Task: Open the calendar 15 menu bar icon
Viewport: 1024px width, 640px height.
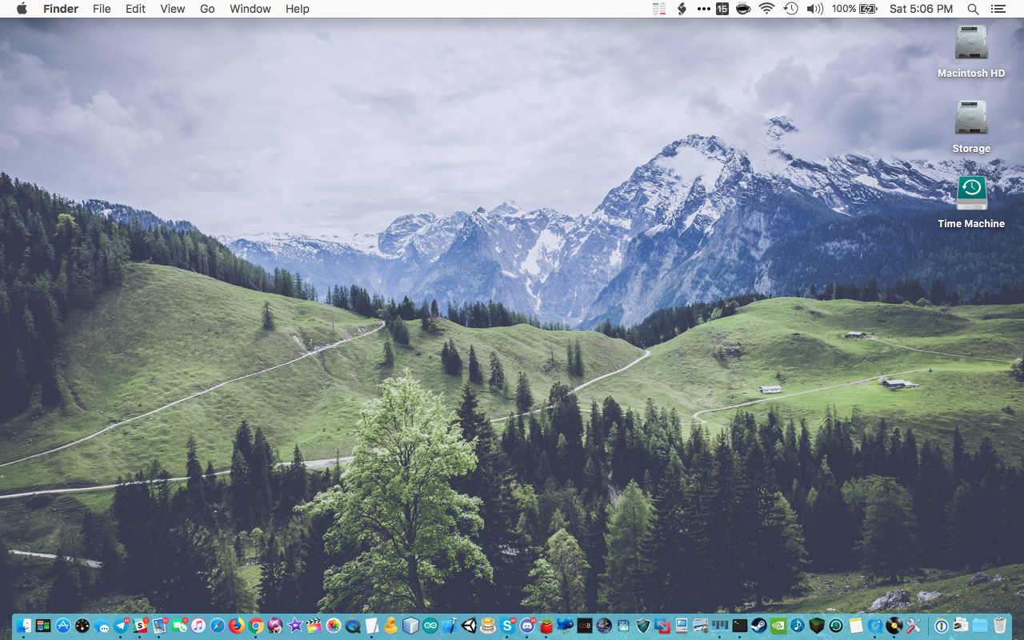Action: click(x=722, y=9)
